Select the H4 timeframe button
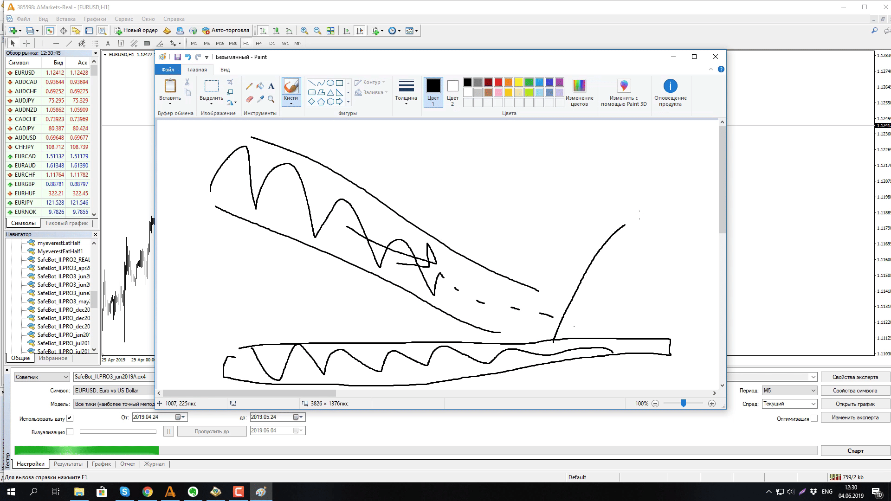The image size is (891, 501). tap(259, 43)
